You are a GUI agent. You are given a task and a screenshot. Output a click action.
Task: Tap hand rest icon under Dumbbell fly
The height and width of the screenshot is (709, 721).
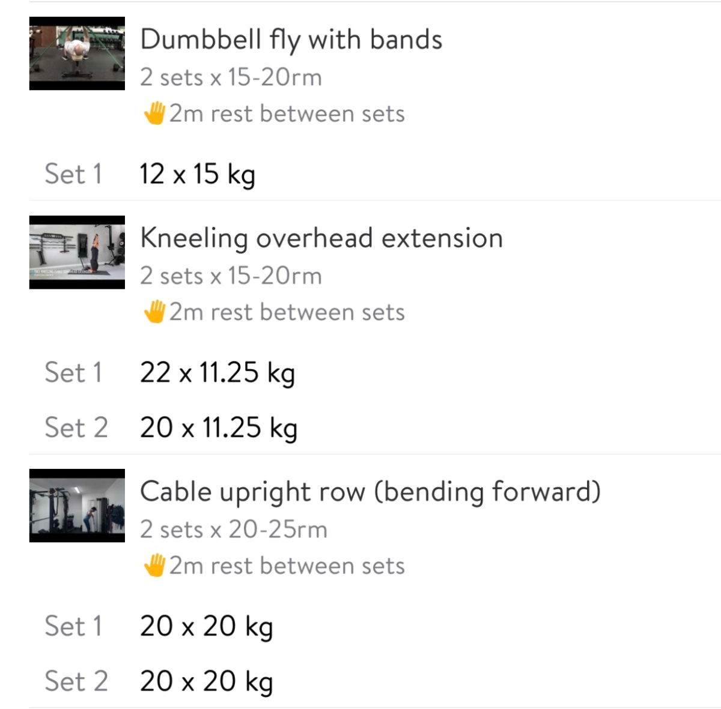(x=154, y=113)
